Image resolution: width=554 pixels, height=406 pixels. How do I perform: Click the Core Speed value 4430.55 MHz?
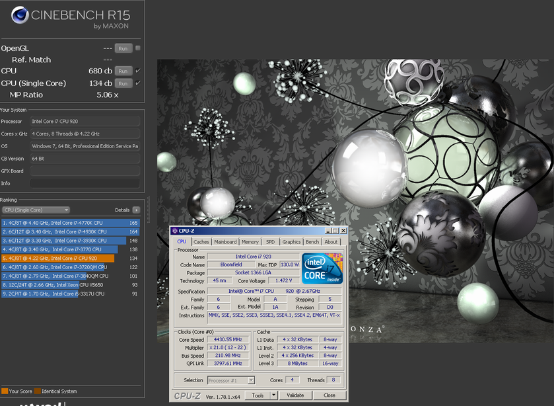(228, 339)
